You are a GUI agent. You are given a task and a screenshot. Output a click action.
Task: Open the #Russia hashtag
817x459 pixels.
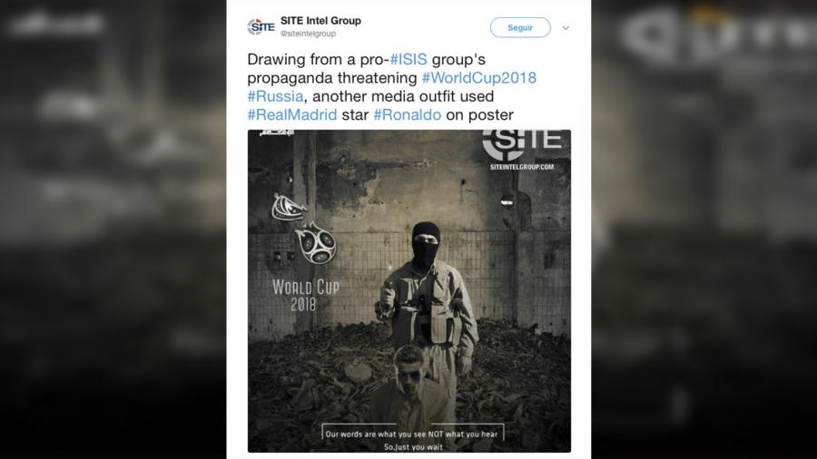click(x=275, y=96)
